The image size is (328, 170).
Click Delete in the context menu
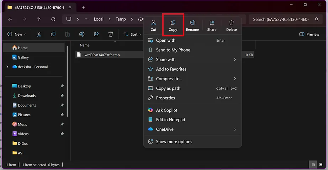pos(231,26)
